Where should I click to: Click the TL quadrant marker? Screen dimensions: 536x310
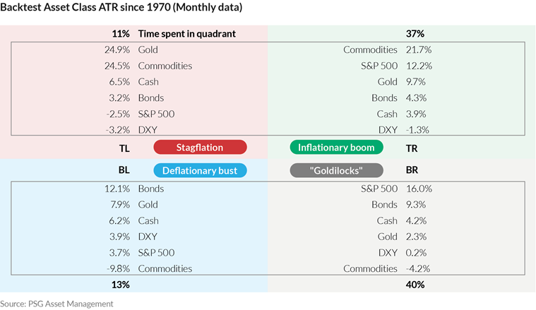tap(124, 148)
